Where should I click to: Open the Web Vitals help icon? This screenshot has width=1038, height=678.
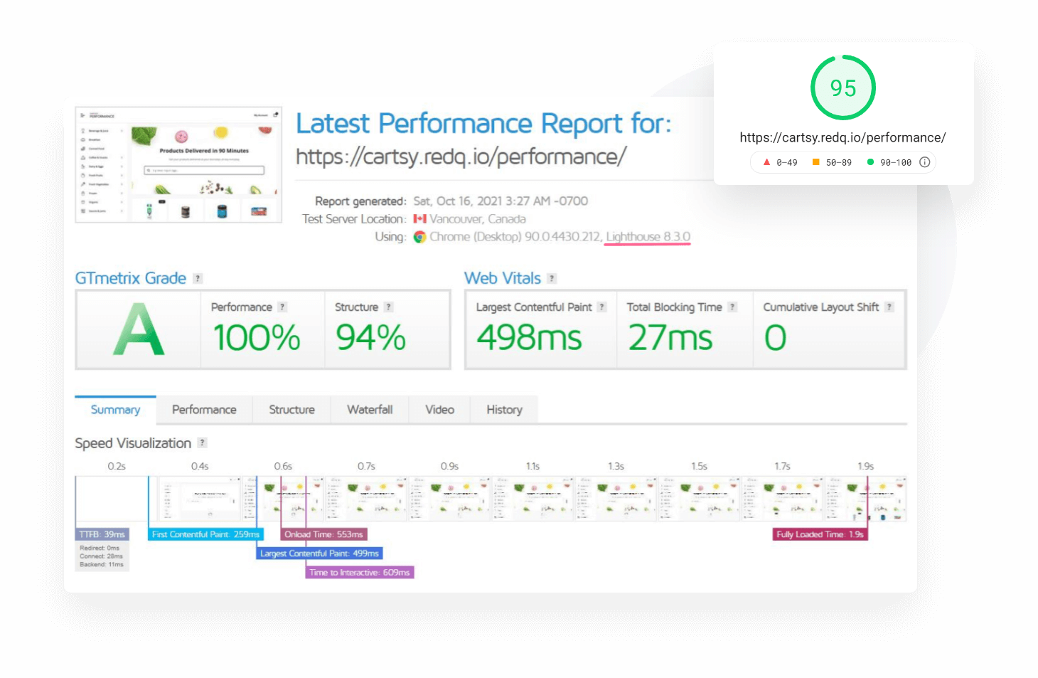[552, 278]
